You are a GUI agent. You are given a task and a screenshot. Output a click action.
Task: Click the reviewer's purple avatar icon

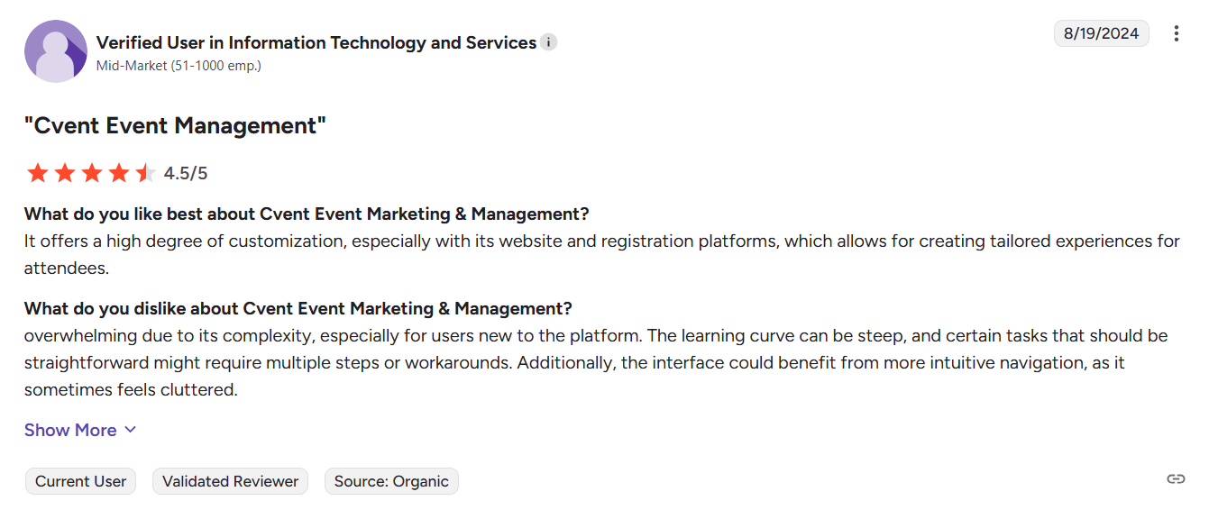tap(56, 51)
